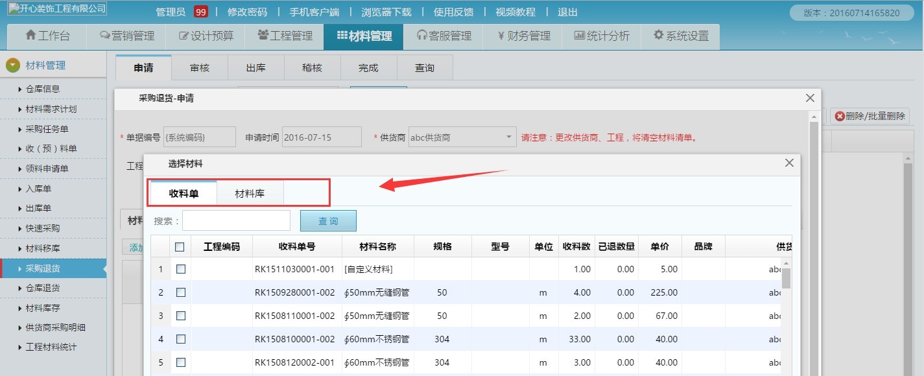924x376 pixels.
Task: Click the 搜索 search input field
Action: tap(235, 220)
